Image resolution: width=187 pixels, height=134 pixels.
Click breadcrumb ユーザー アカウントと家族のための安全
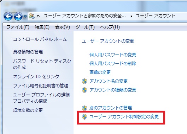click(x=84, y=16)
